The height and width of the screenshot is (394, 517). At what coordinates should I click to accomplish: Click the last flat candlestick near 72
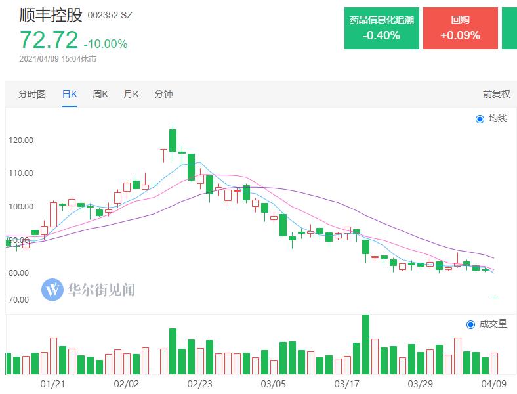click(494, 297)
